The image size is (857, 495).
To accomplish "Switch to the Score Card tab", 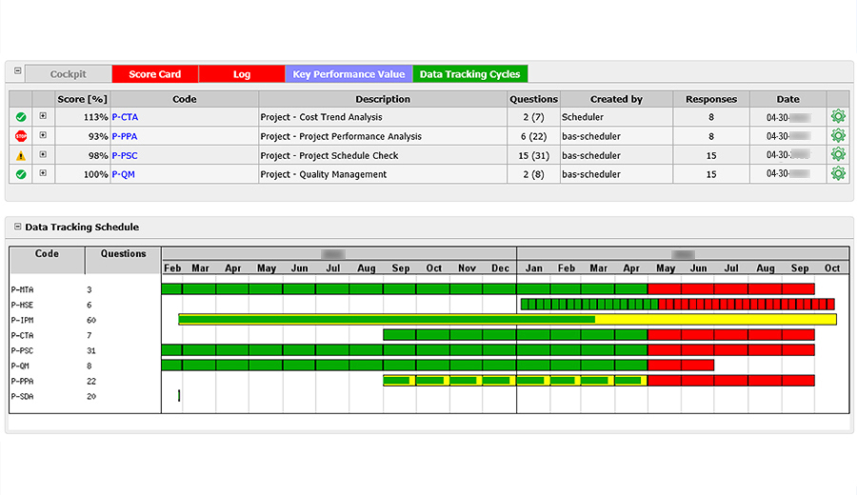I will point(155,74).
